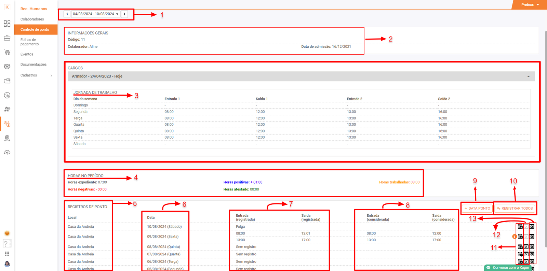Click the help question mark icon
Viewport: 547px width, 271px height.
point(6,243)
